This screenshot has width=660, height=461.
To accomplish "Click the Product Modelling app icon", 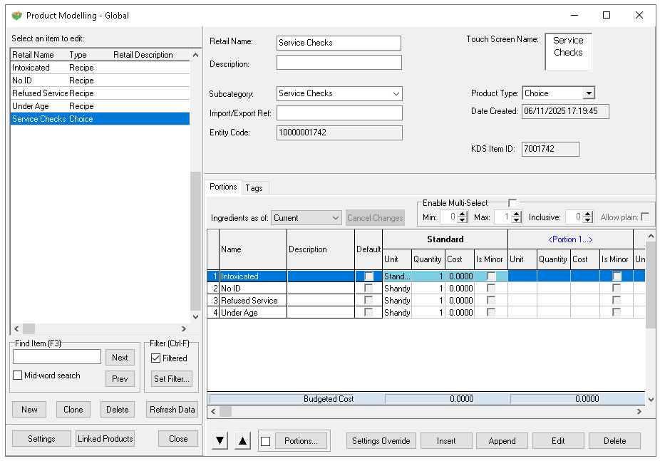I will pos(16,15).
